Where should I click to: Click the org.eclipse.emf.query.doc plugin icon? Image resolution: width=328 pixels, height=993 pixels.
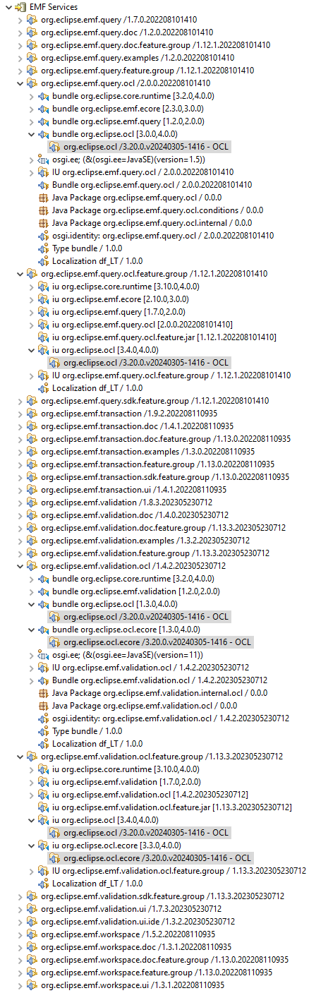[32, 32]
